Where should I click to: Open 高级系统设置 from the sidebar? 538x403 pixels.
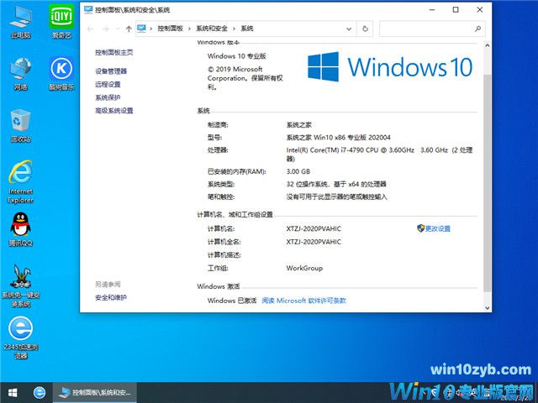click(x=114, y=111)
